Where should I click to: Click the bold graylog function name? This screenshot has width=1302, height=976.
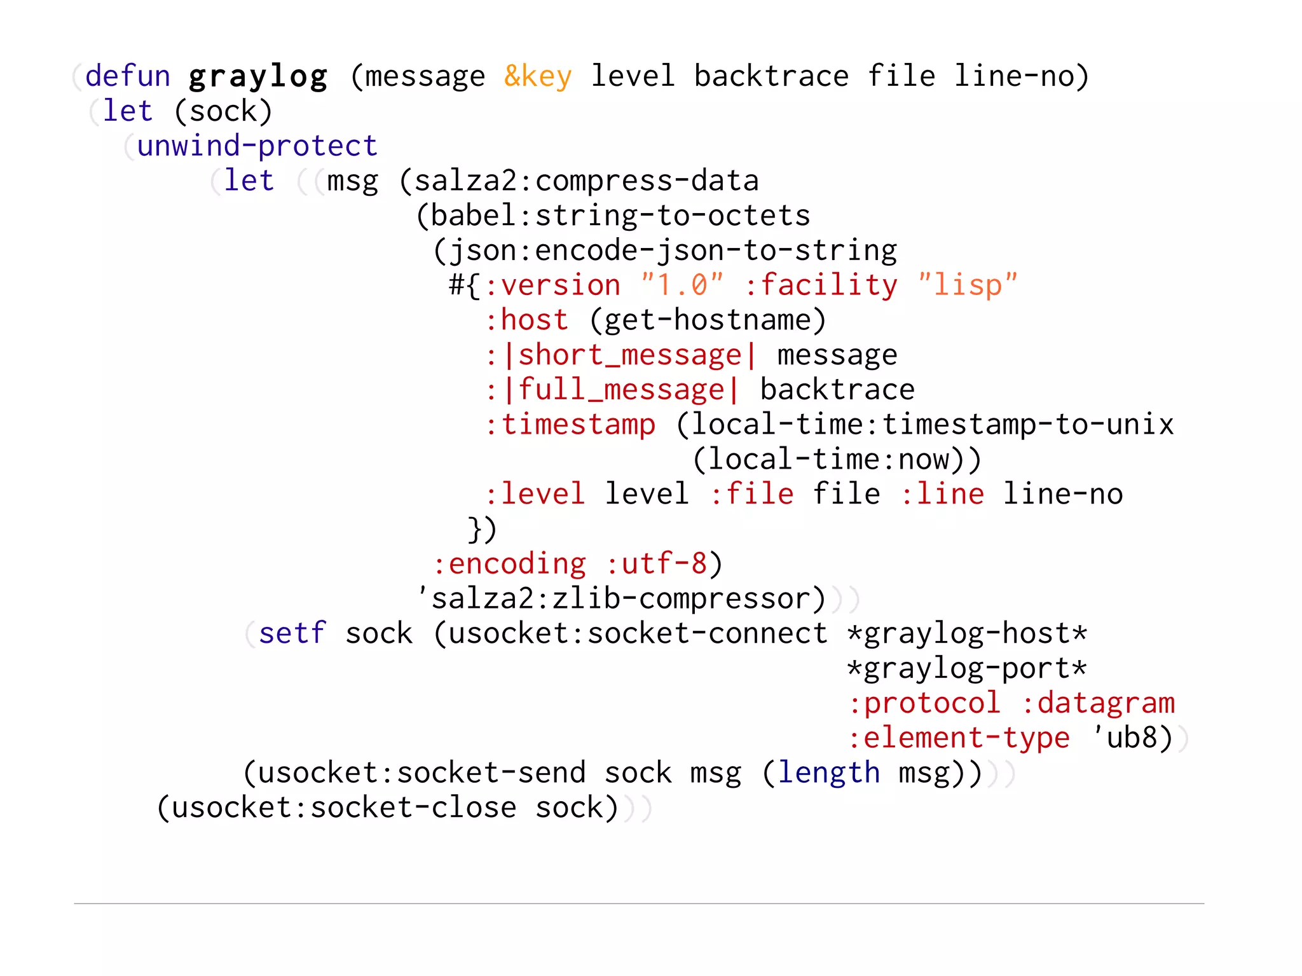click(x=258, y=76)
